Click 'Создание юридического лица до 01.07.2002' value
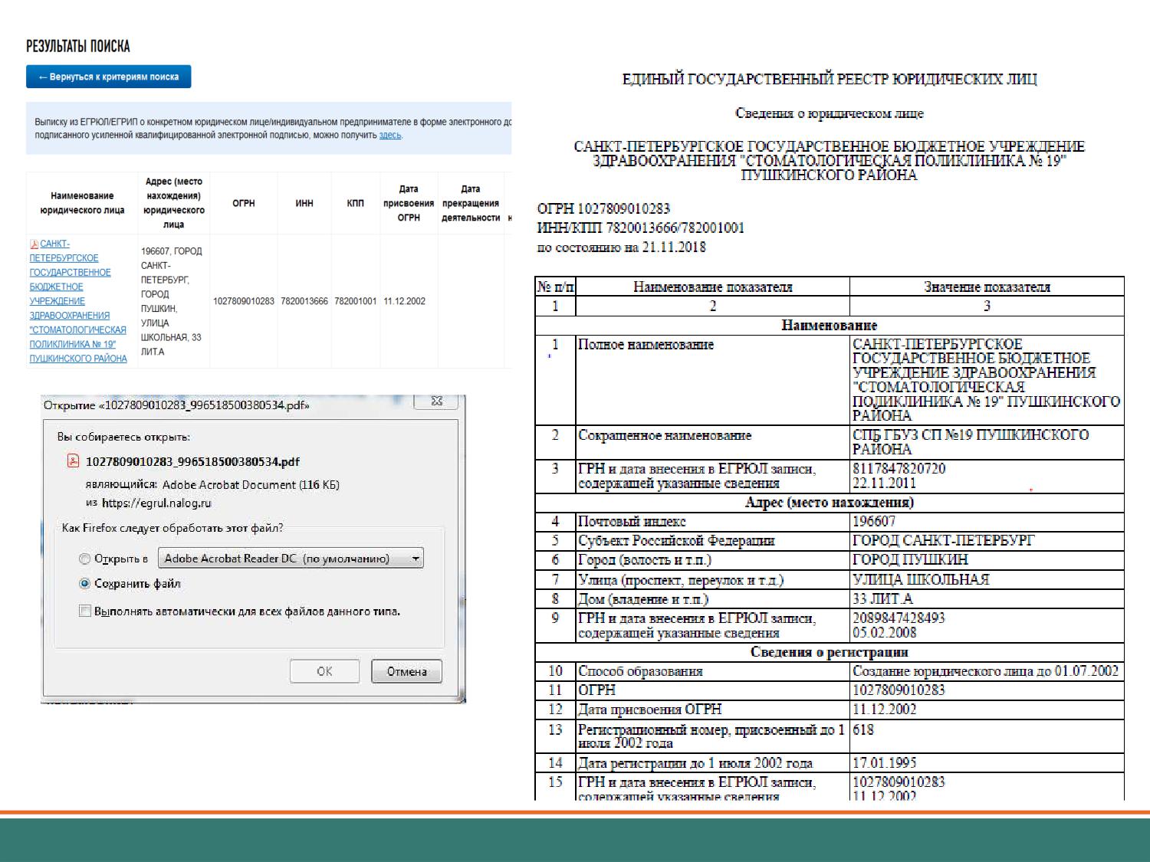 click(x=985, y=671)
